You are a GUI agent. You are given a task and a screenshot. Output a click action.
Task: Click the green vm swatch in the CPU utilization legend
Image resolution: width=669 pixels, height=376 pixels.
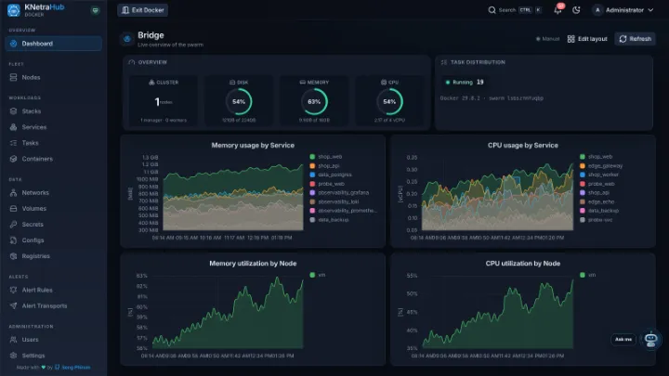(x=583, y=275)
